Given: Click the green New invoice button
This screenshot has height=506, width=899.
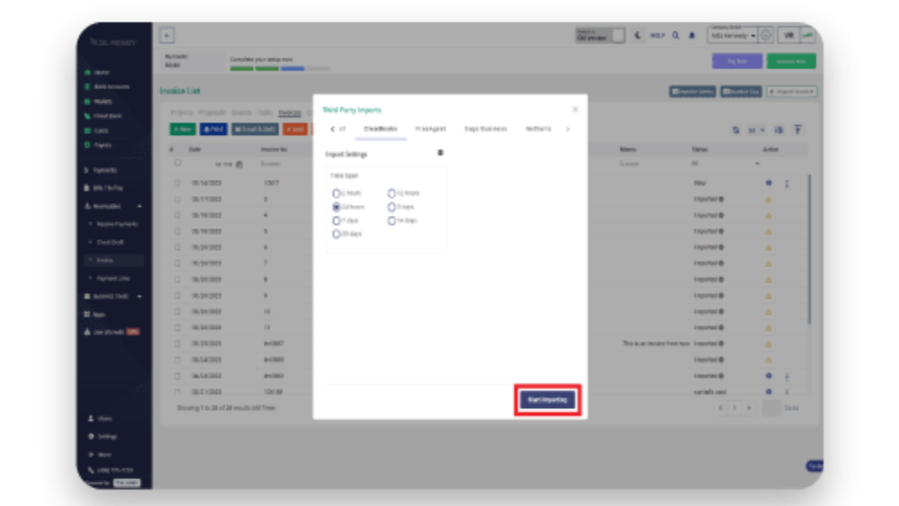Looking at the screenshot, I should (182, 129).
